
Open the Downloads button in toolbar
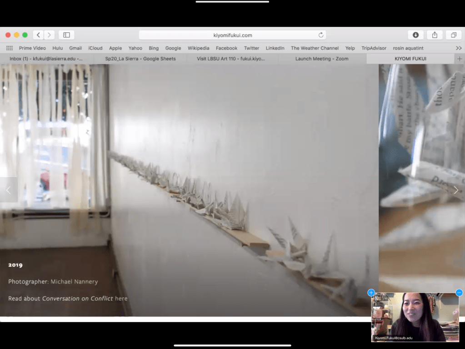coord(415,35)
